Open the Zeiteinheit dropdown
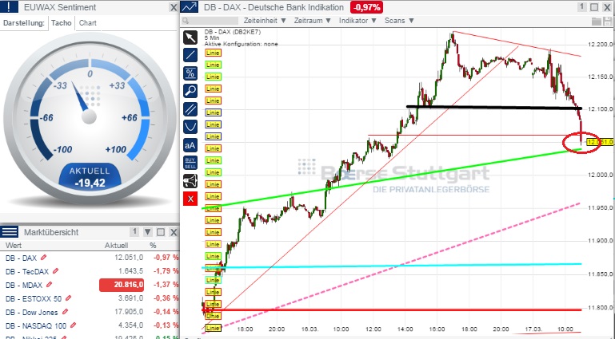The width and height of the screenshot is (615, 339). pyautogui.click(x=266, y=21)
